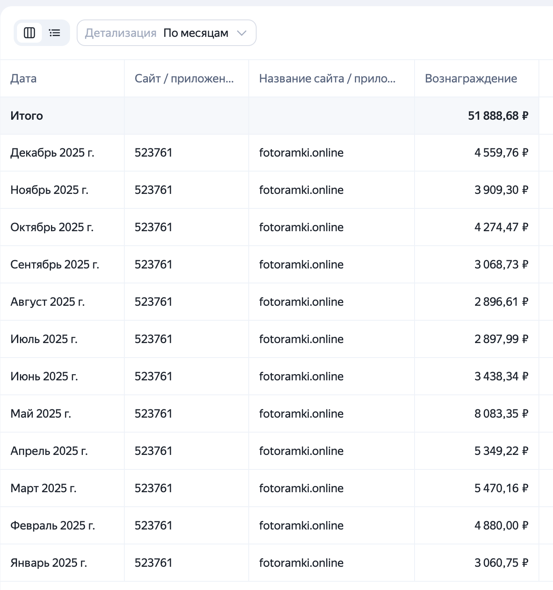Click fotoramki.online in the Ноябрь row
553x590 pixels.
point(301,190)
